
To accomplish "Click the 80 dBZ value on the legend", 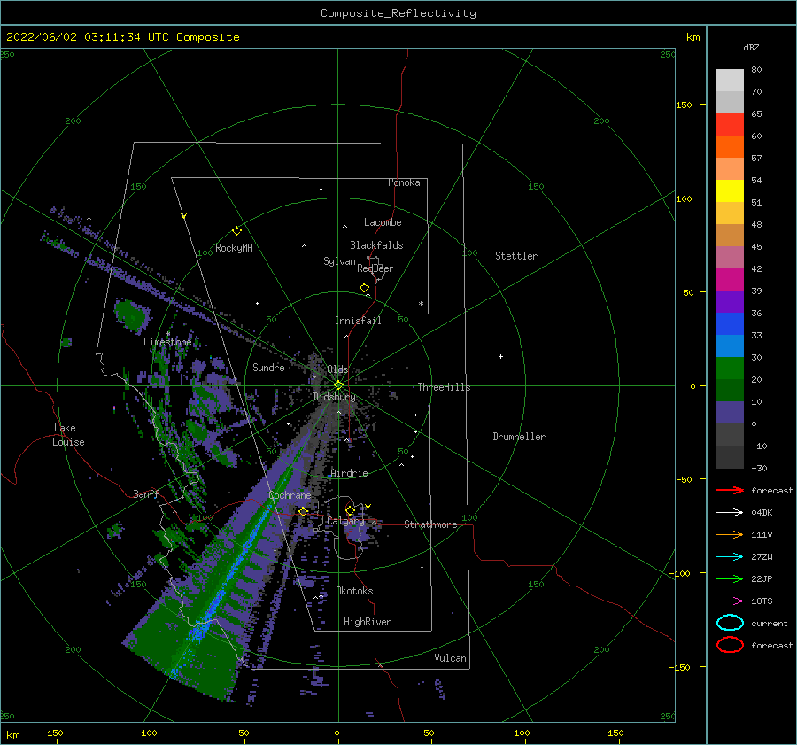I will tap(756, 70).
